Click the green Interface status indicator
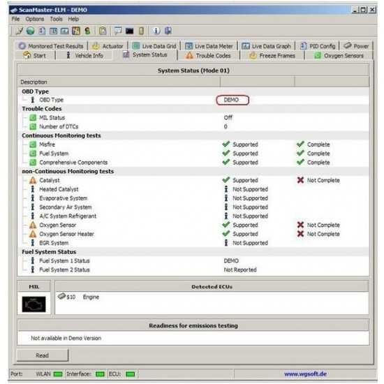This screenshot has width=384, height=384. pyautogui.click(x=100, y=374)
